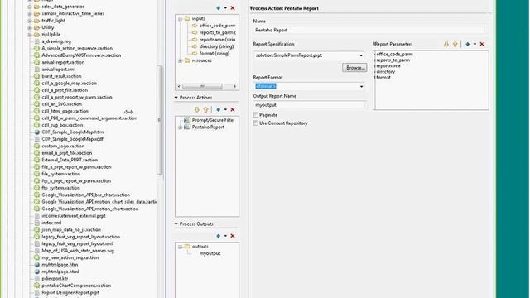This screenshot has height=298, width=530.
Task: Move report parameter up with yellow up arrow
Action: coord(455,44)
